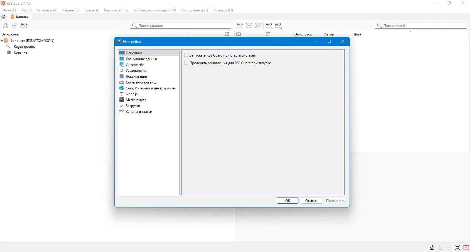Click the black download icon in the status bar

pyautogui.click(x=432, y=247)
